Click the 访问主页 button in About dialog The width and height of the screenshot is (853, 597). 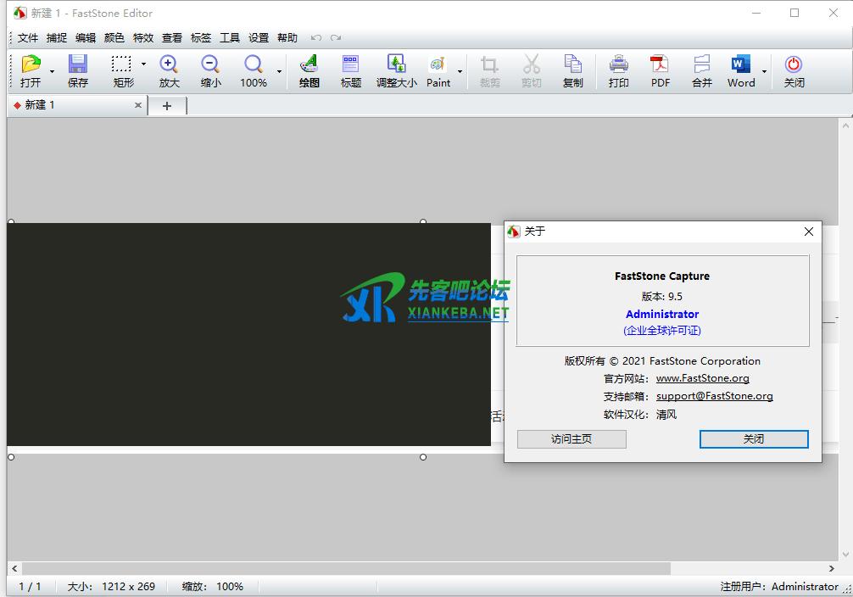(571, 439)
